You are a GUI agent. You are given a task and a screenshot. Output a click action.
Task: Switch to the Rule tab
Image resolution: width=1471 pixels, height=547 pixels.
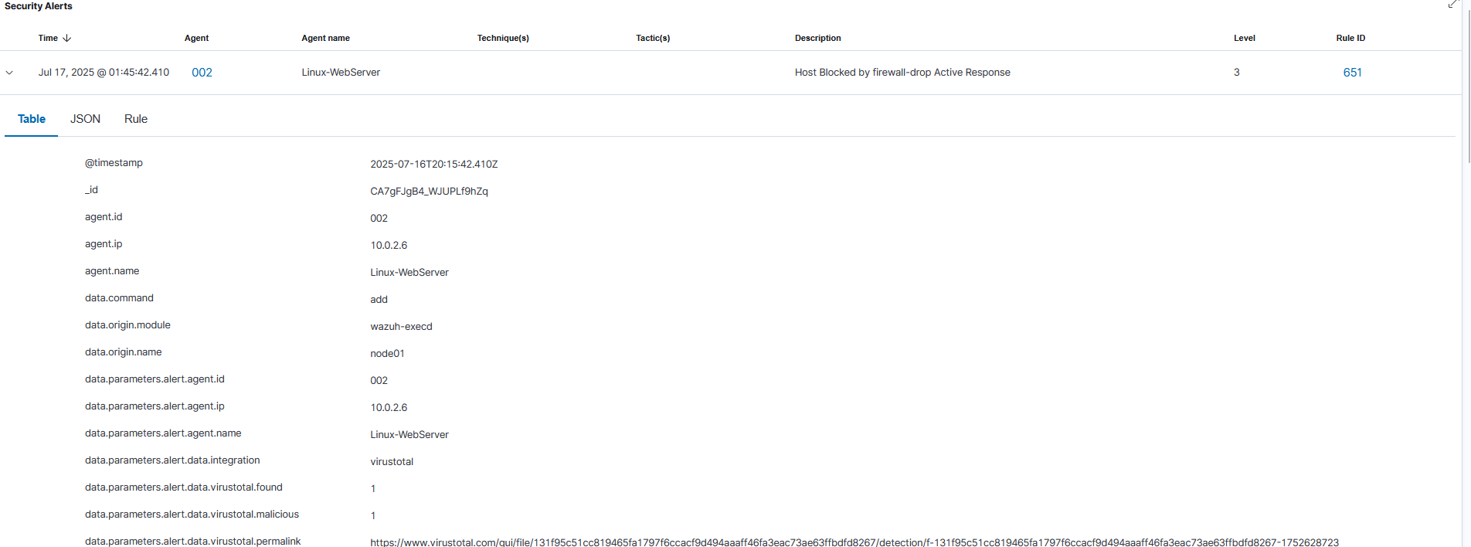[136, 119]
